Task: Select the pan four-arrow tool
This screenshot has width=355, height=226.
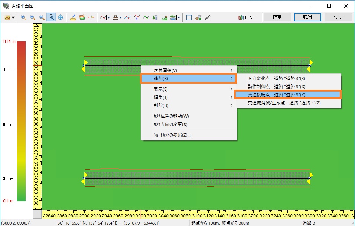Action: pos(61,17)
